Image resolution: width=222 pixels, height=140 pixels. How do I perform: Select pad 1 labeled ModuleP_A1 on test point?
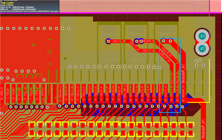166,32
